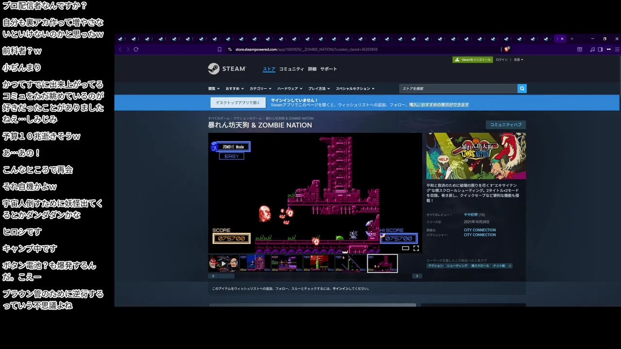Click the サインイン link in wishlist notice

(x=341, y=289)
